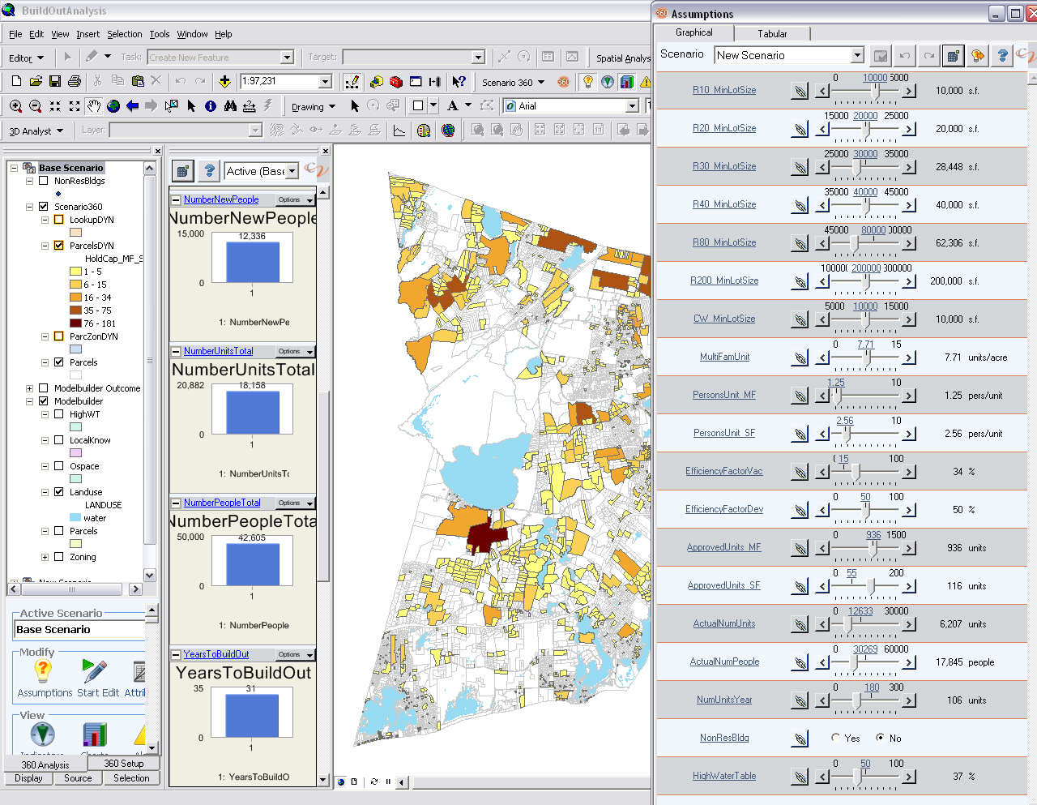The height and width of the screenshot is (805, 1037).
Task: Click the Save diskette icon
Action: tap(55, 81)
